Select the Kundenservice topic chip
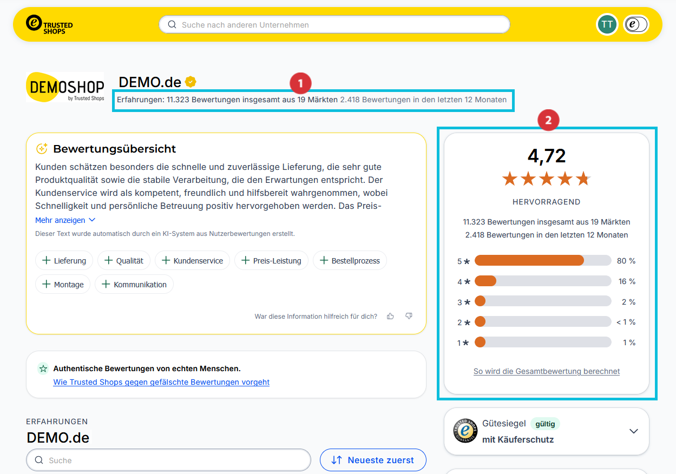 click(192, 260)
